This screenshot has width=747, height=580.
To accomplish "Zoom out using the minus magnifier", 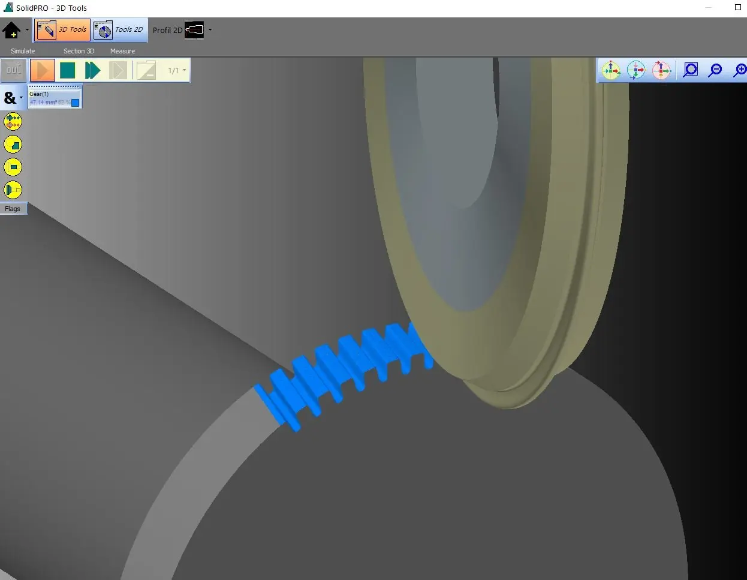I will (x=715, y=70).
